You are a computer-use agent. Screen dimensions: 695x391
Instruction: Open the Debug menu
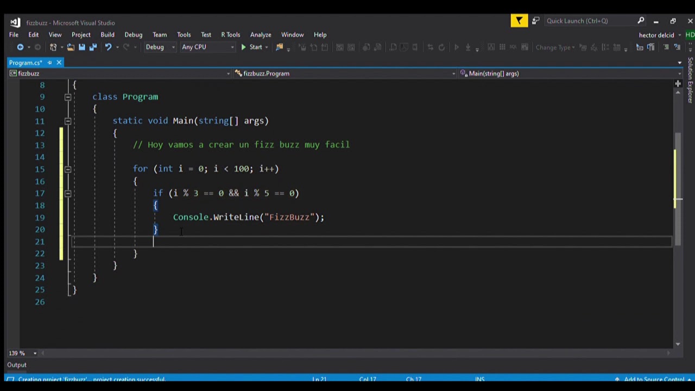(x=133, y=35)
